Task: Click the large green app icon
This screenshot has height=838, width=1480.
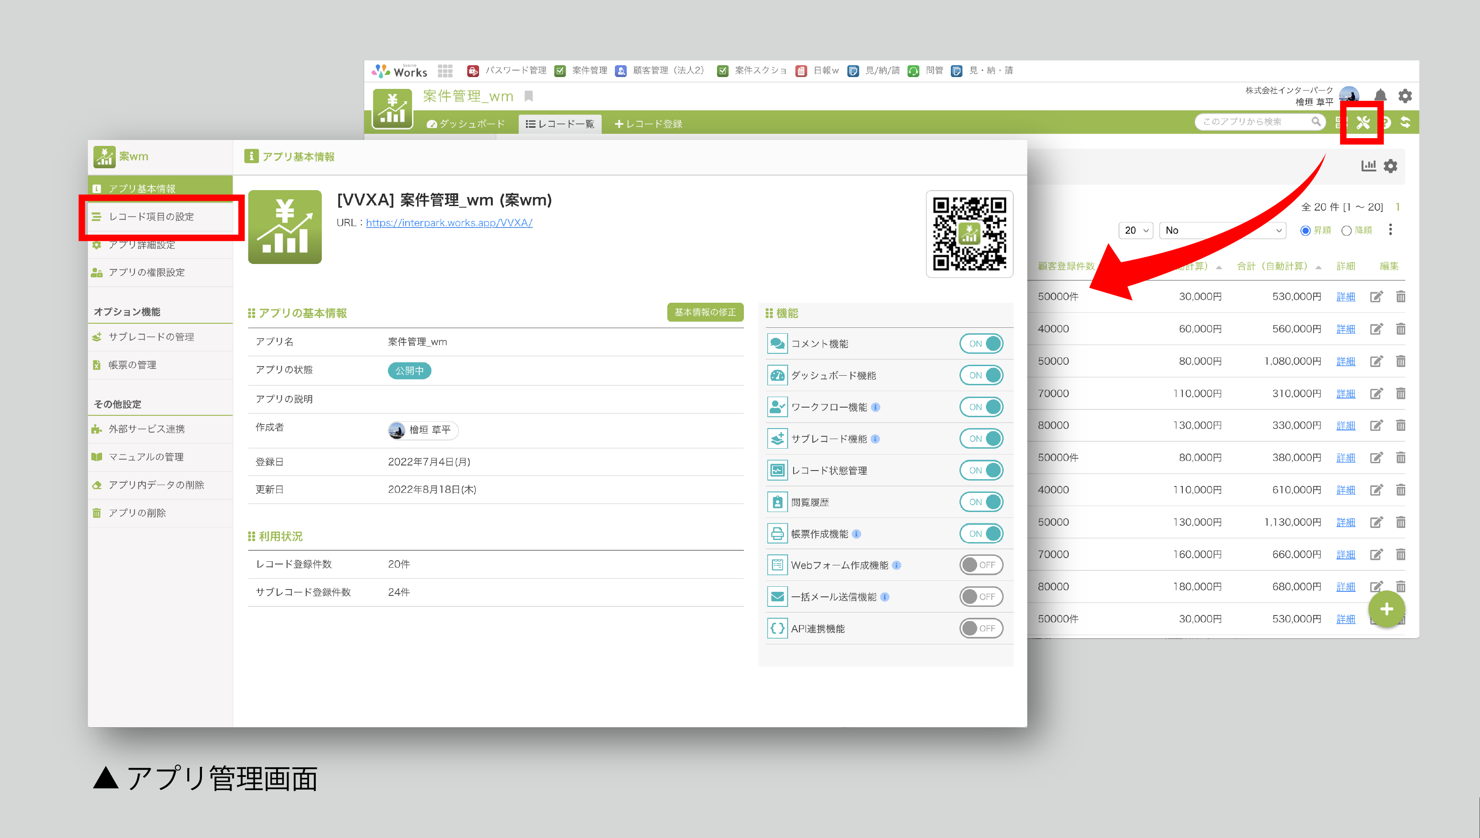Action: [x=285, y=228]
